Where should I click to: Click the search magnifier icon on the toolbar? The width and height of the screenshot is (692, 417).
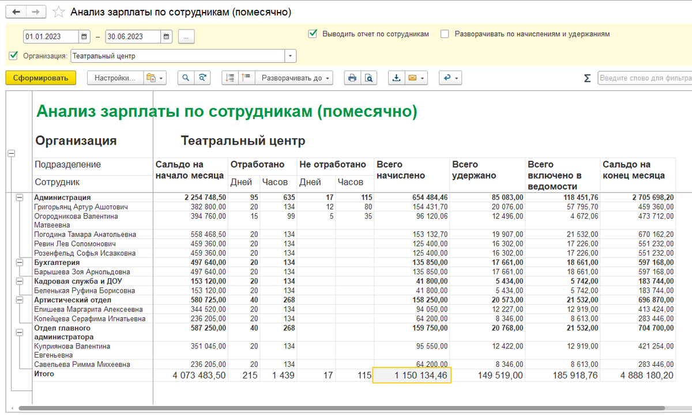click(x=186, y=78)
